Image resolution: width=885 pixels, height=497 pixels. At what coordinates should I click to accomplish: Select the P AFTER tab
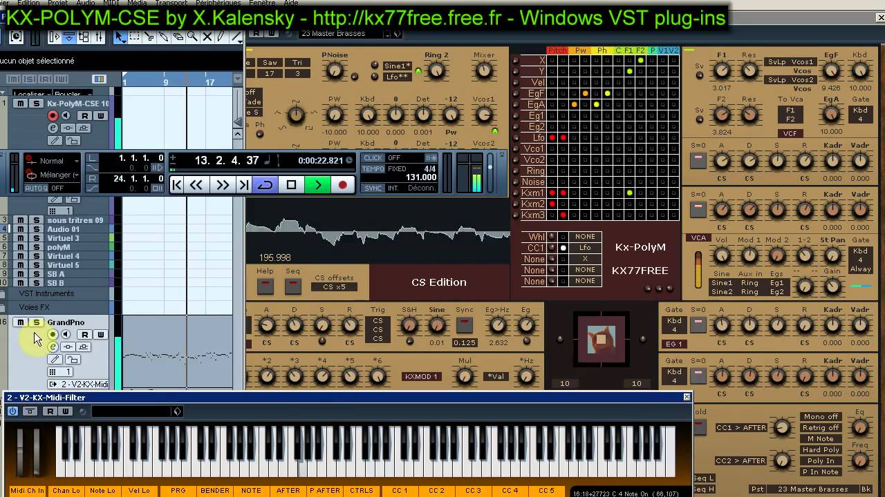(324, 491)
